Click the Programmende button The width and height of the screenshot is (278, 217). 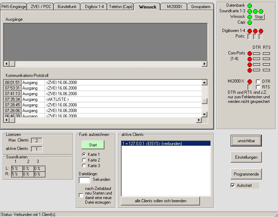(x=246, y=174)
